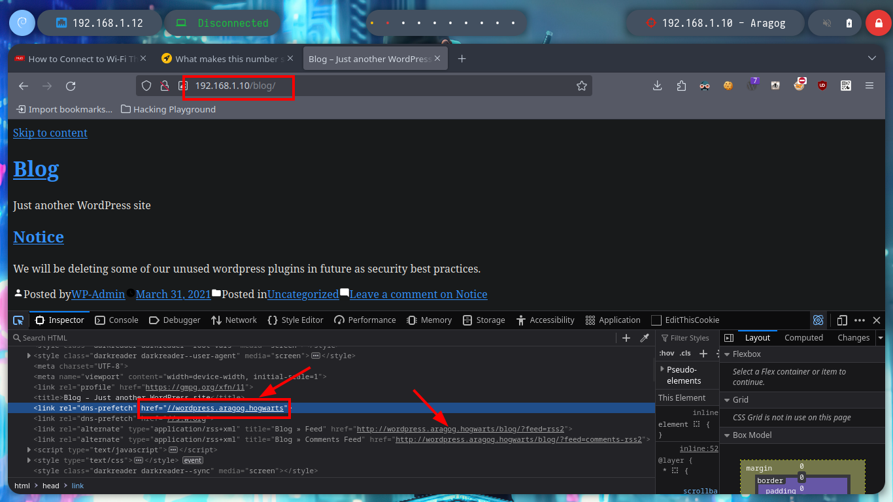The height and width of the screenshot is (502, 893).
Task: Toggle the :hov pseudo-class panel
Action: (x=667, y=354)
